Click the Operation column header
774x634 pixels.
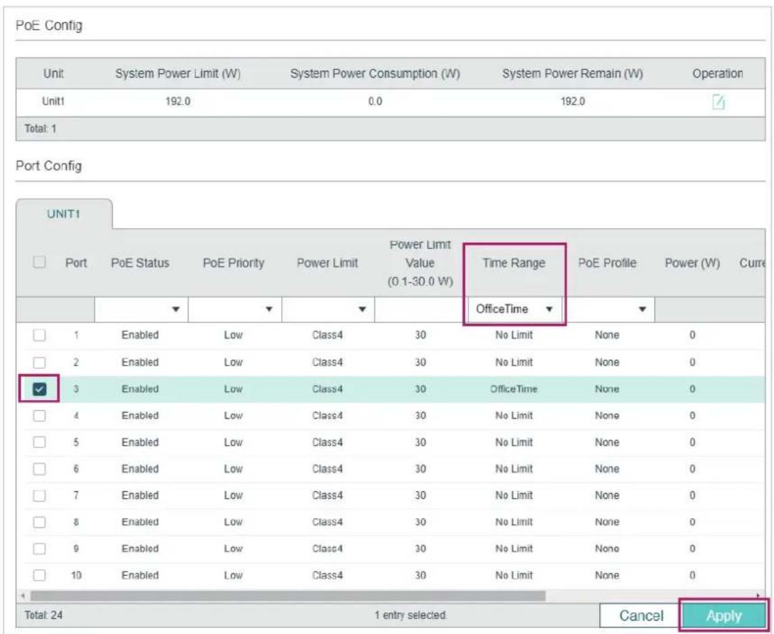coord(717,74)
